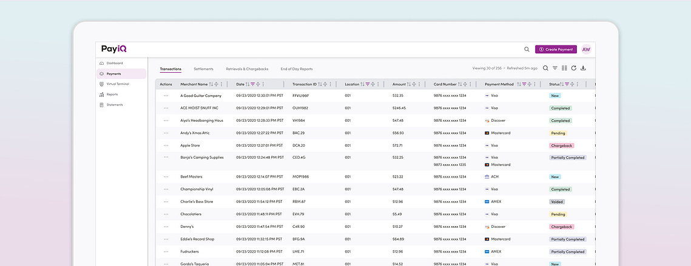Click the AW user avatar
The image size is (691, 266).
586,49
